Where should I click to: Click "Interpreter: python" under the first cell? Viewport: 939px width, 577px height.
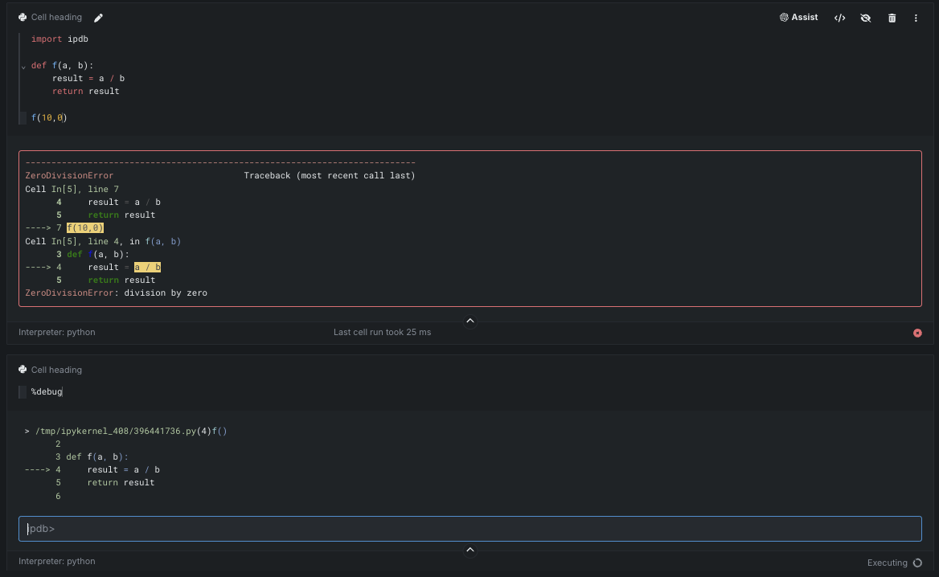[x=57, y=332]
